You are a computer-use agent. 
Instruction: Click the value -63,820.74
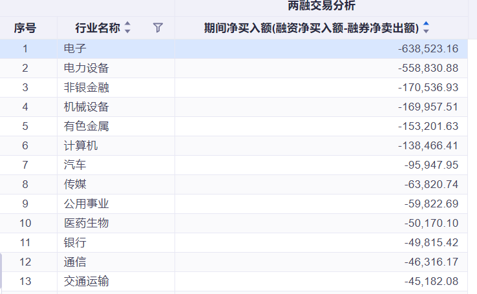coord(431,185)
